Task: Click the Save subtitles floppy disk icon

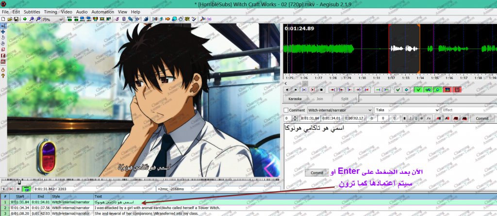Action: click(x=16, y=19)
